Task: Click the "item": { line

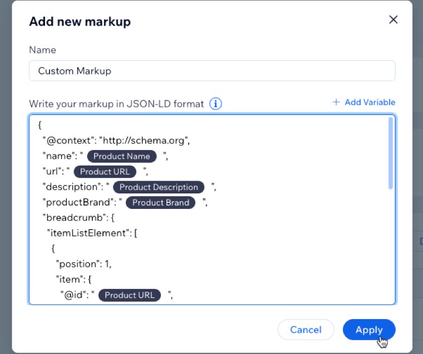Action: pos(73,280)
